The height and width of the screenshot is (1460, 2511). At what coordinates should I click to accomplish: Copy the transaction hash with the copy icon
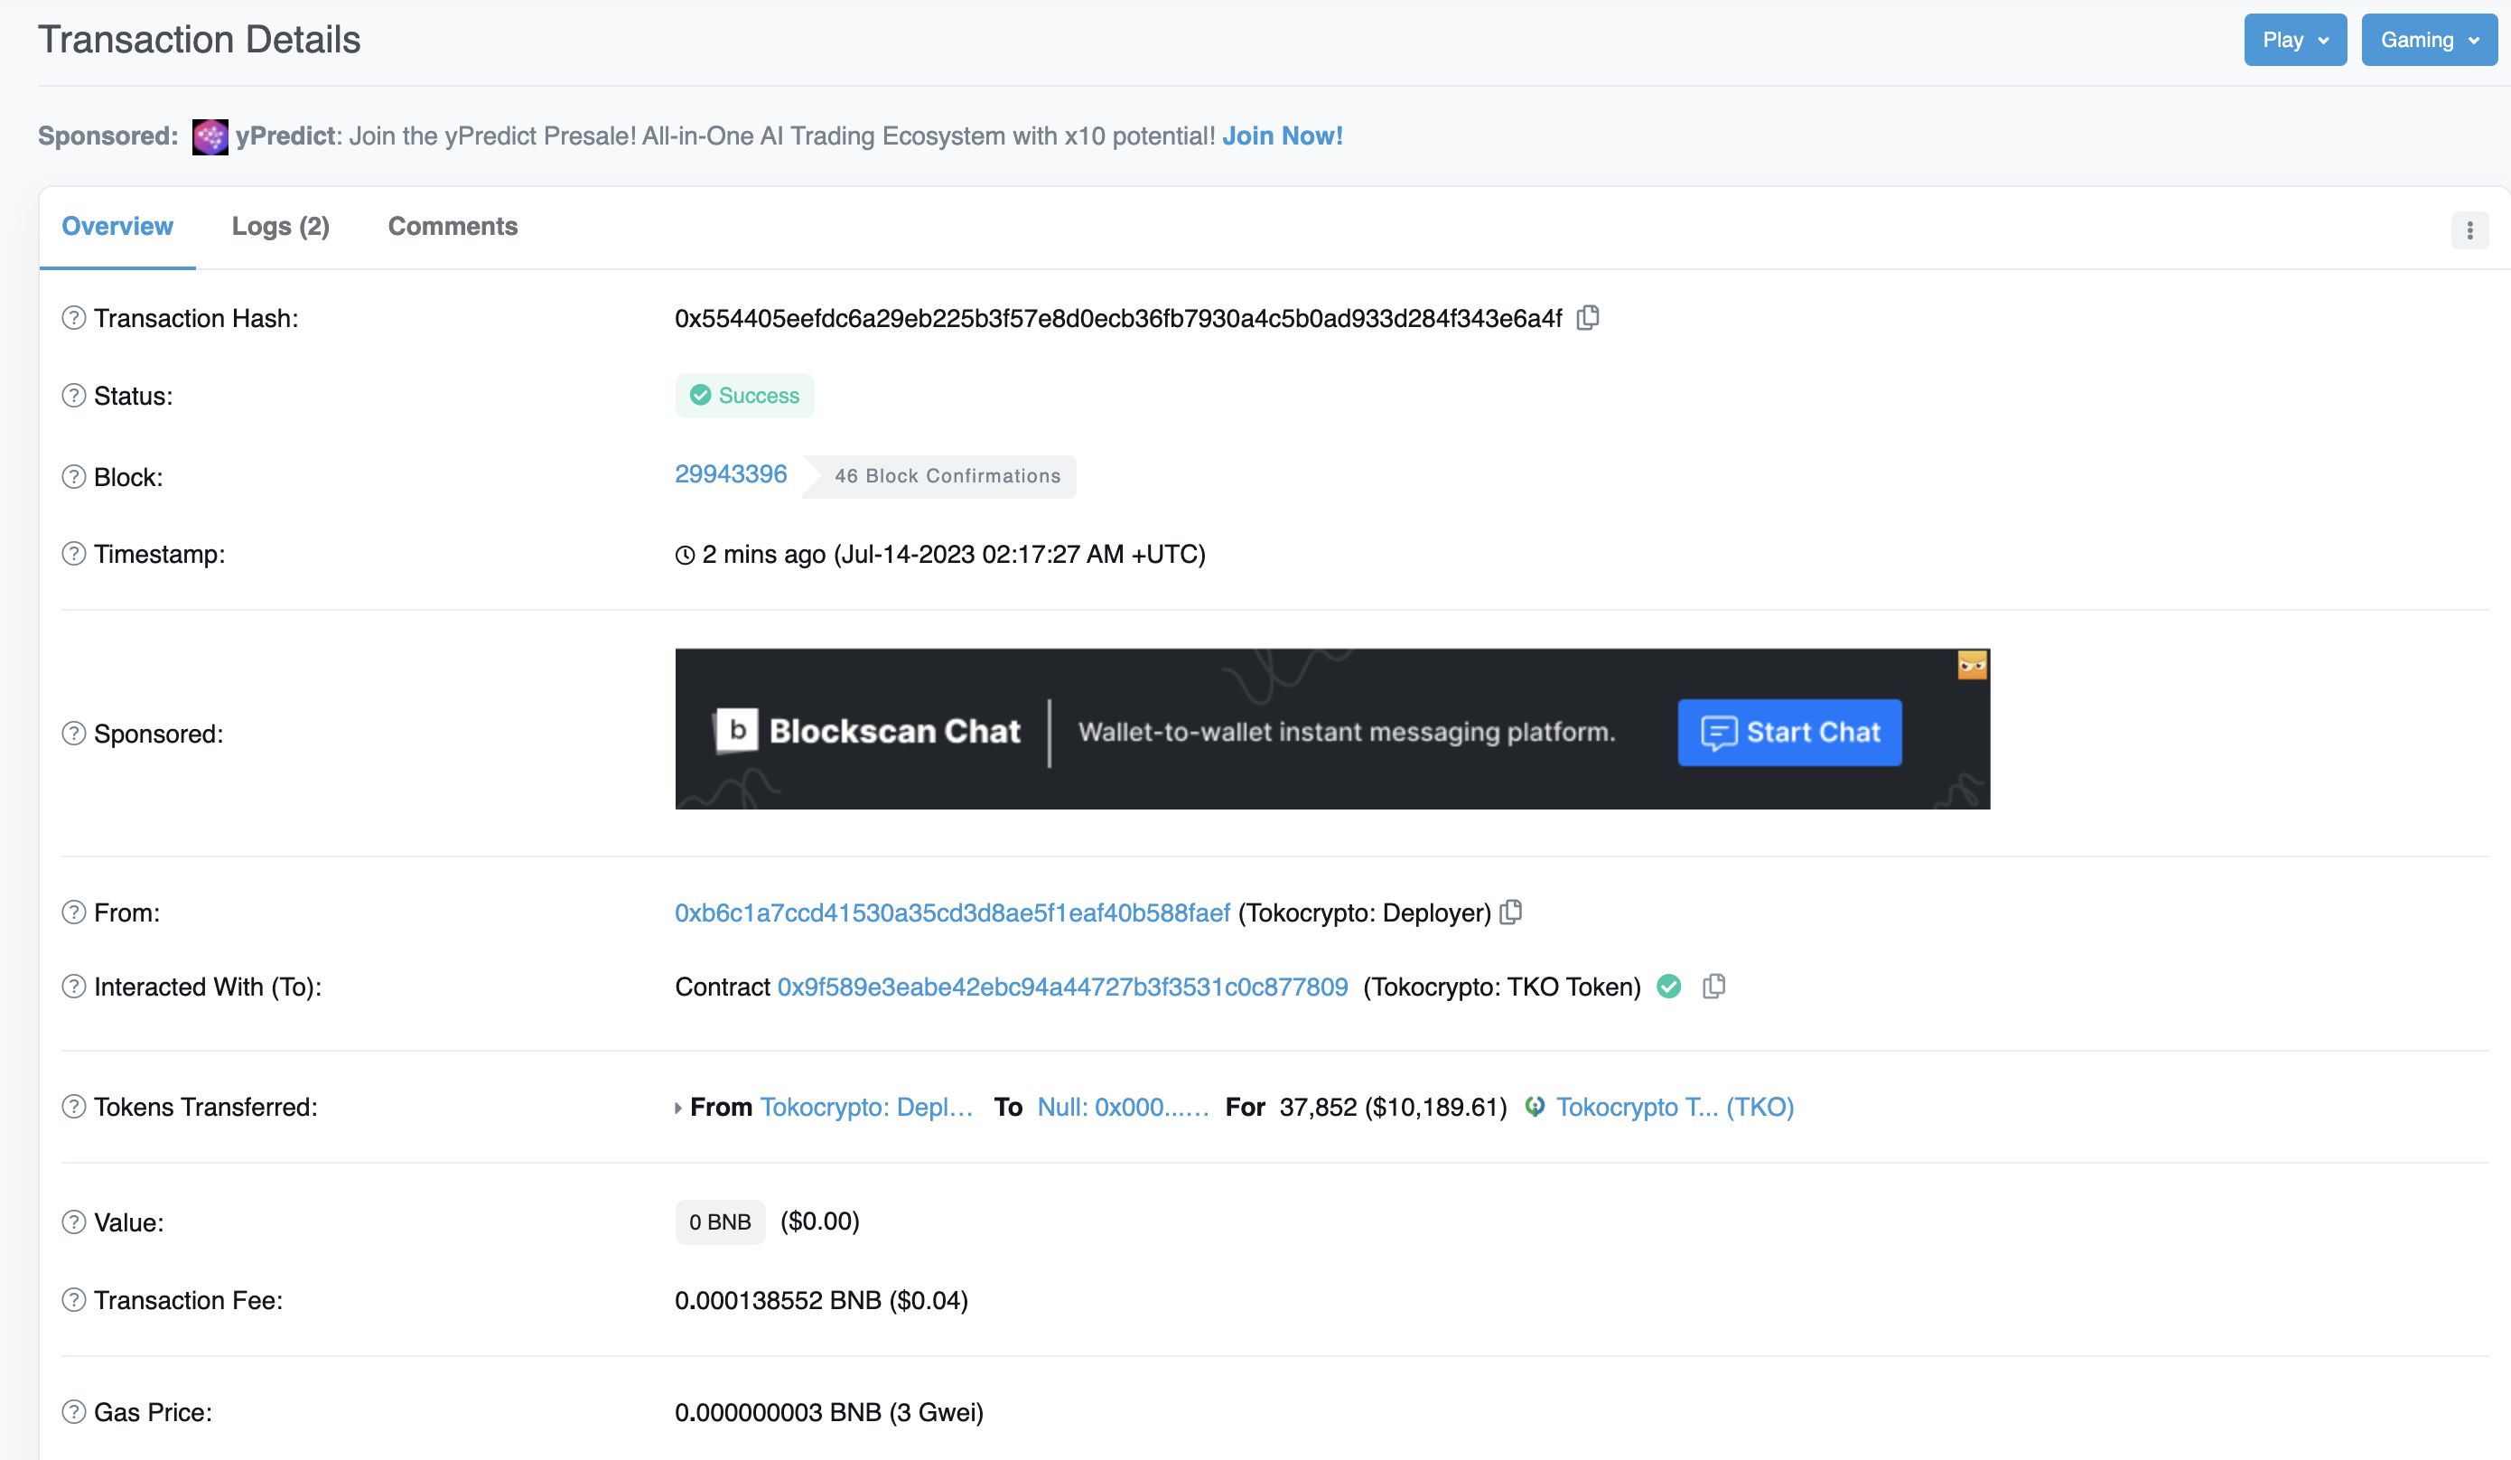(x=1587, y=318)
